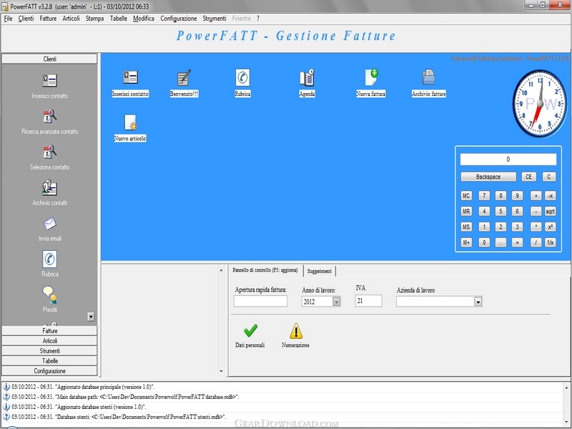Open the Strumenti menu in menu bar

coord(214,19)
